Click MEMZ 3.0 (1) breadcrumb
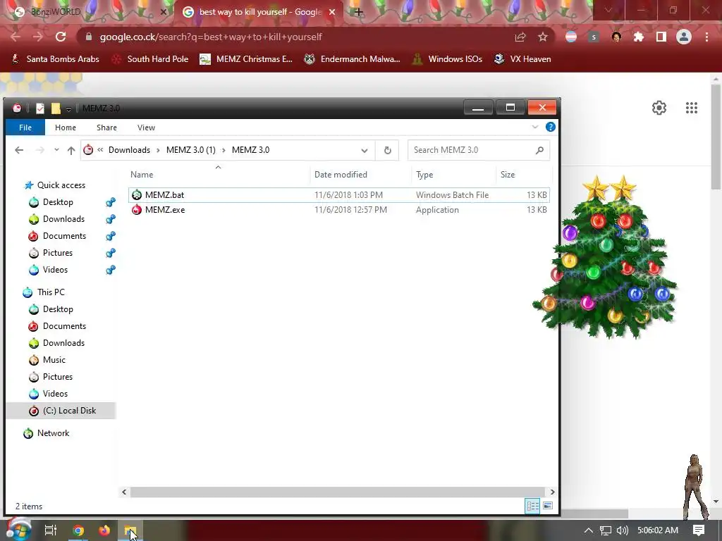 point(190,150)
